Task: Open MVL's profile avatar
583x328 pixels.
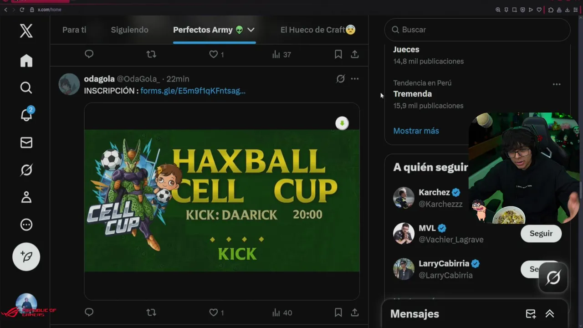Action: (x=404, y=234)
